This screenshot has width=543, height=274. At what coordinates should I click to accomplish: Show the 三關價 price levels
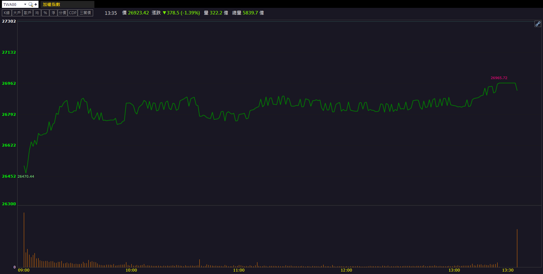click(x=85, y=13)
